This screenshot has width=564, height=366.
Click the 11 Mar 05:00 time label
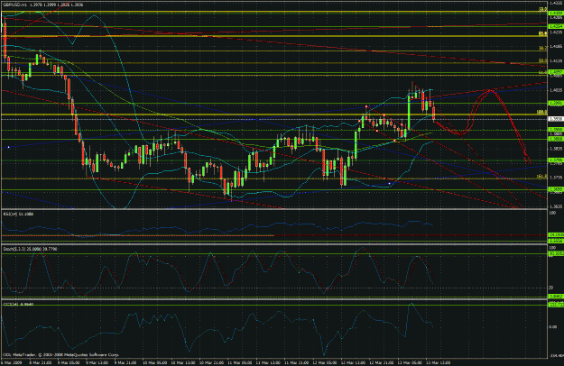pyautogui.click(x=239, y=362)
